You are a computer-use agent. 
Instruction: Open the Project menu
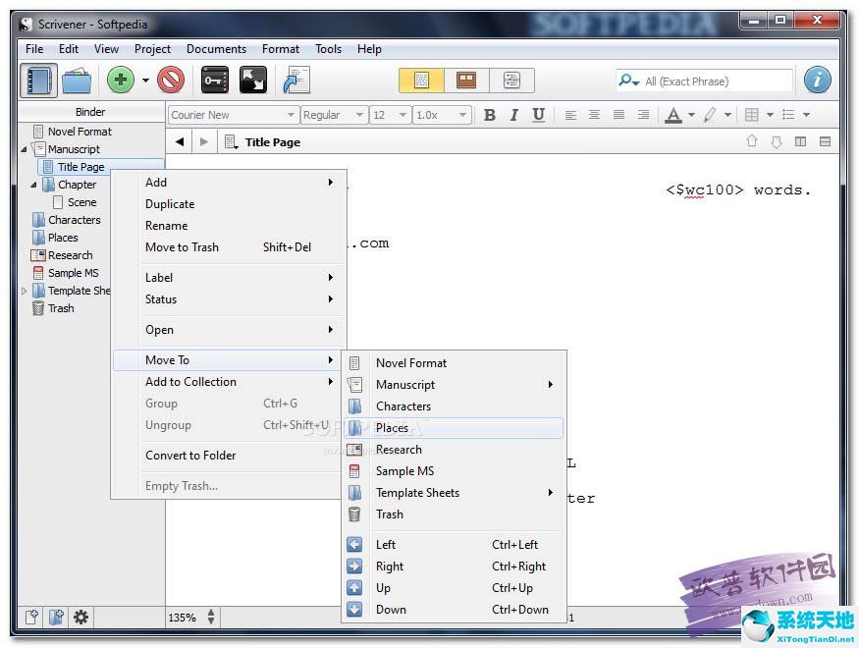152,49
